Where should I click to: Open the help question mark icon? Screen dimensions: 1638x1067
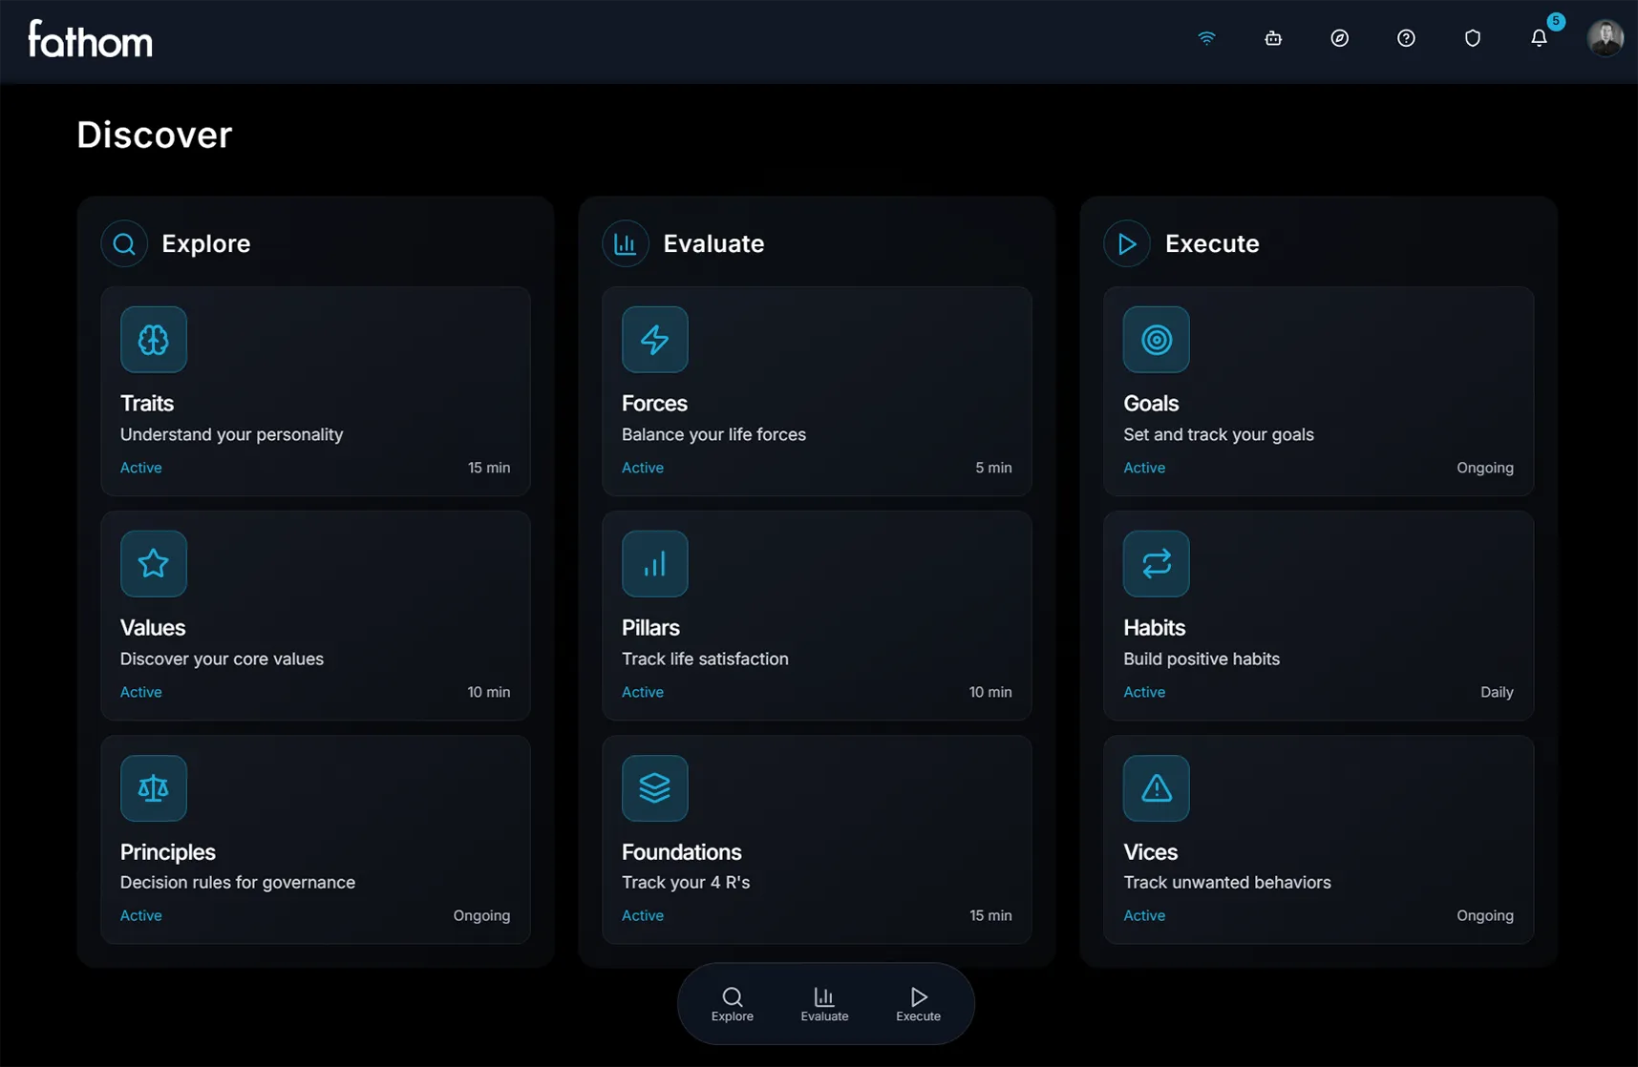click(1405, 38)
